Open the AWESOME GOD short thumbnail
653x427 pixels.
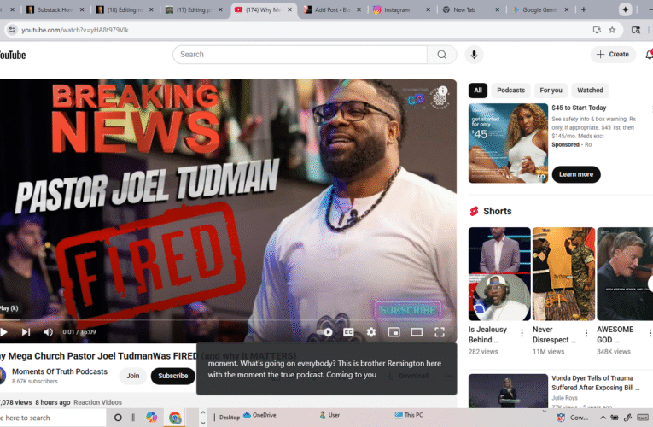(x=625, y=273)
